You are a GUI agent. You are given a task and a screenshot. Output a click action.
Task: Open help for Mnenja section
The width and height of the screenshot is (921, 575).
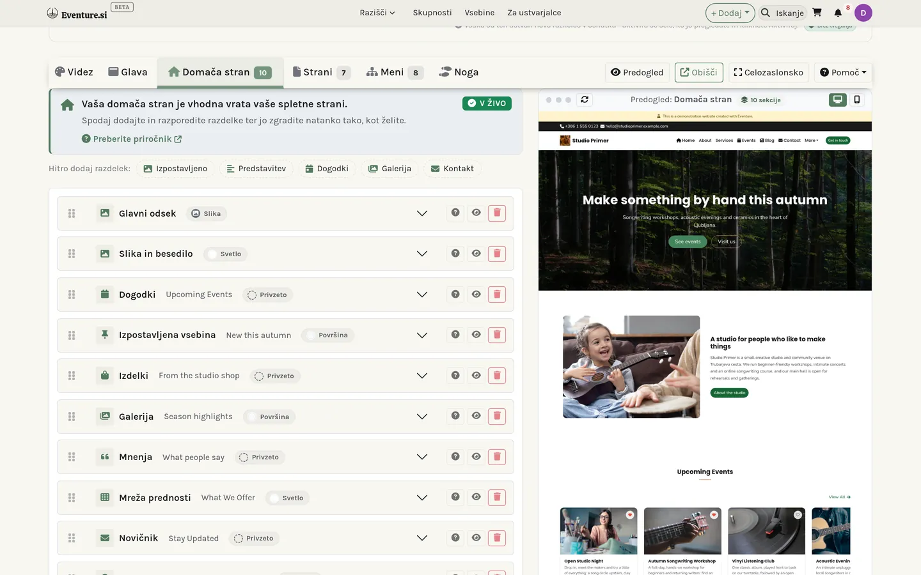pos(455,456)
